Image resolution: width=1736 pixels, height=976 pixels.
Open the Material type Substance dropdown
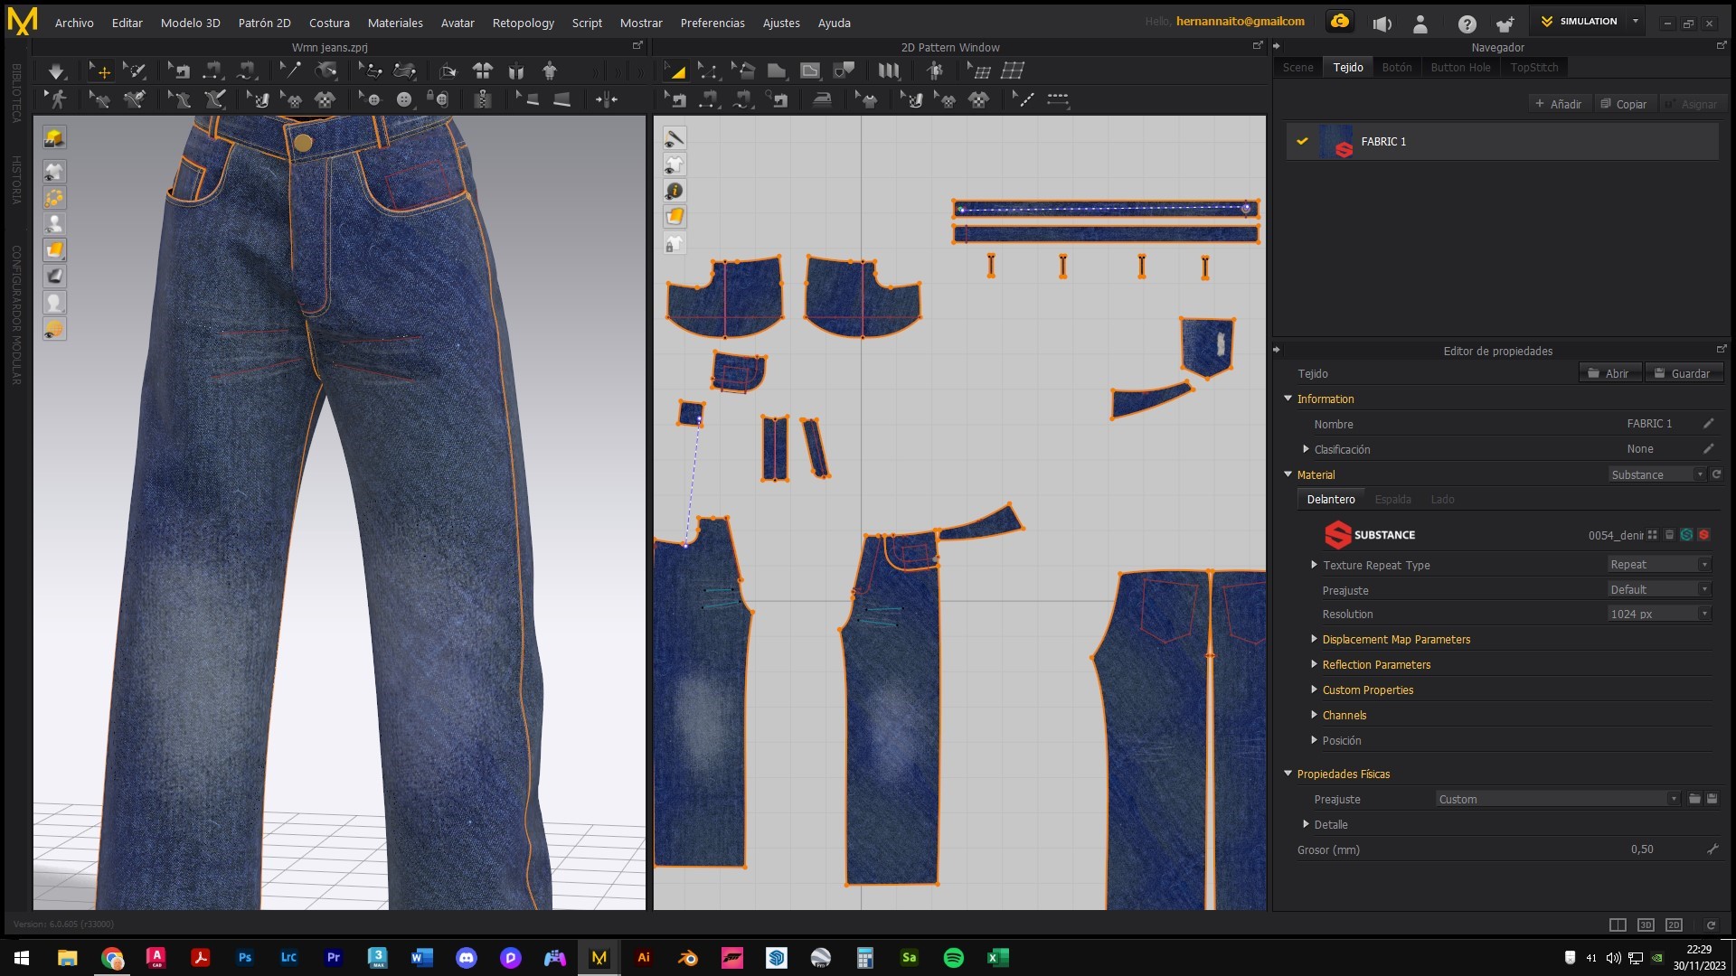click(1656, 474)
